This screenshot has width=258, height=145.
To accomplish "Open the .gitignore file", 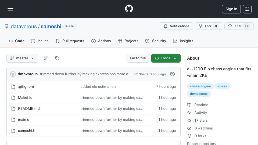I will tap(26, 87).
